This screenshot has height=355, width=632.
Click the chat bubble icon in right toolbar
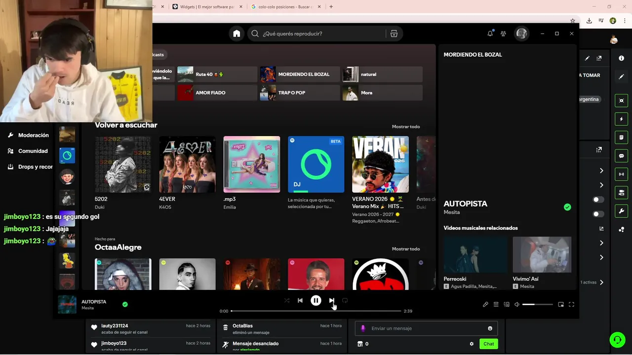[x=622, y=156]
